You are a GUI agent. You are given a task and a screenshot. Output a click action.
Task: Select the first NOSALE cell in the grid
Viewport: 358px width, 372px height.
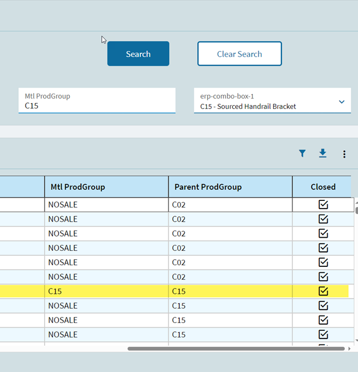(106, 205)
